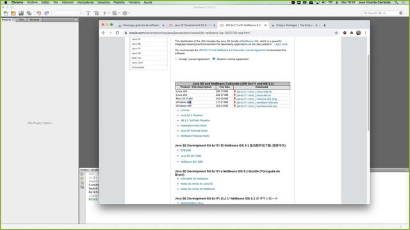Open Historial menu in menu bar
The width and height of the screenshot is (410, 230).
[67, 3]
